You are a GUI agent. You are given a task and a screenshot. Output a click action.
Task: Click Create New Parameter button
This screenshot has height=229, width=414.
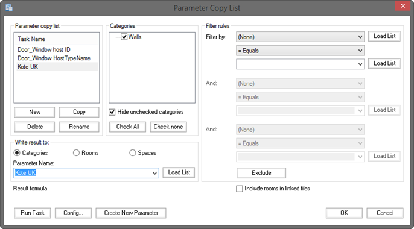point(131,213)
